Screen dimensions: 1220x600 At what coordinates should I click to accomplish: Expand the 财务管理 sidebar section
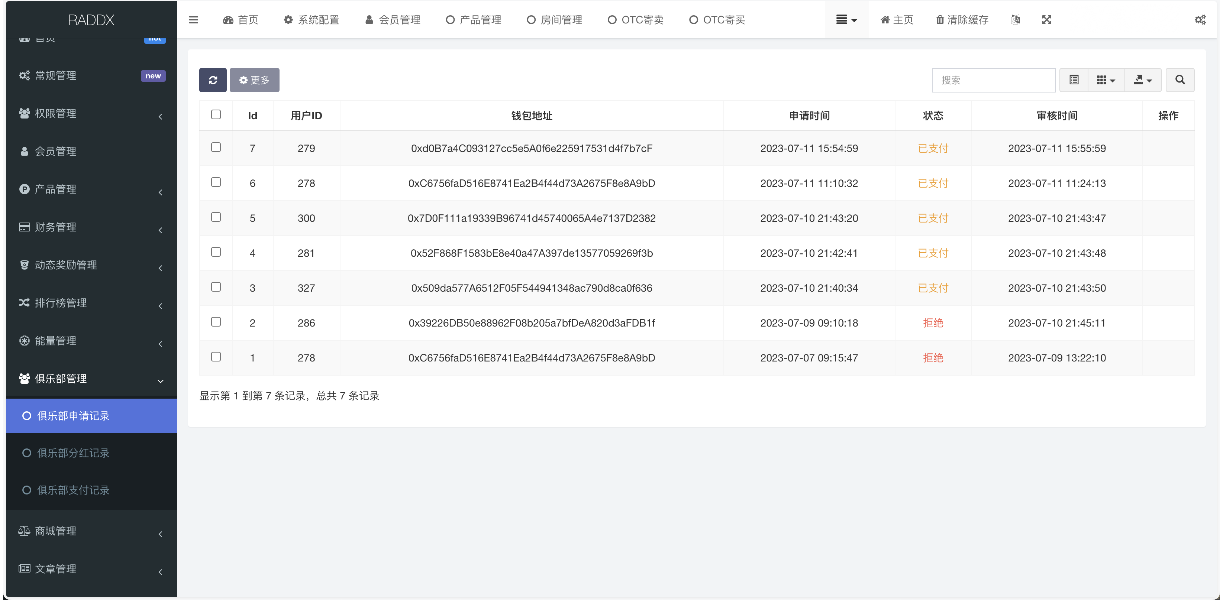tap(55, 227)
